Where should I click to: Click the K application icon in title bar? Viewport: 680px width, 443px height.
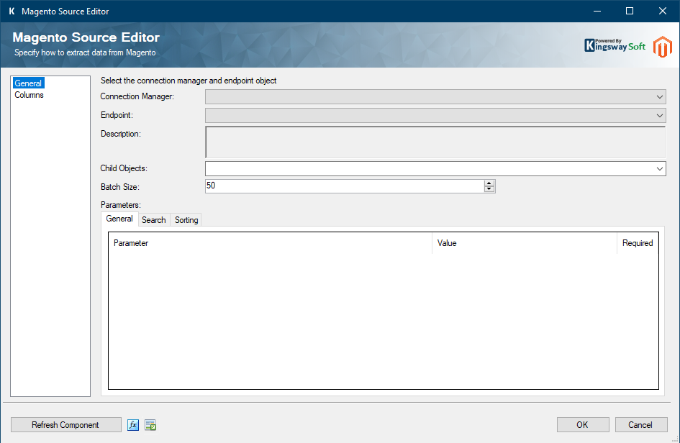click(x=12, y=12)
